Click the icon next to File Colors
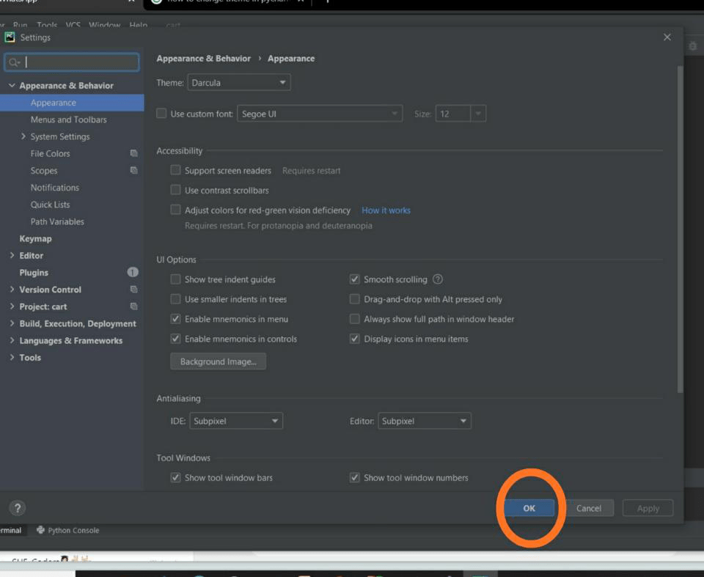704x577 pixels. tap(133, 153)
